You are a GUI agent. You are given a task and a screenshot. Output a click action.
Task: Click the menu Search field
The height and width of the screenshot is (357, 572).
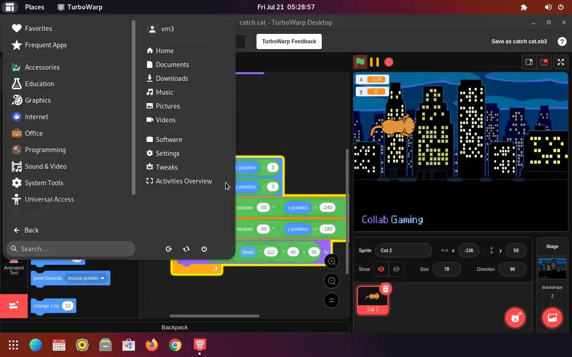(71, 249)
